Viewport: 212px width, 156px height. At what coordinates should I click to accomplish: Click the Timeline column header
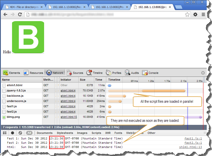click(x=114, y=80)
